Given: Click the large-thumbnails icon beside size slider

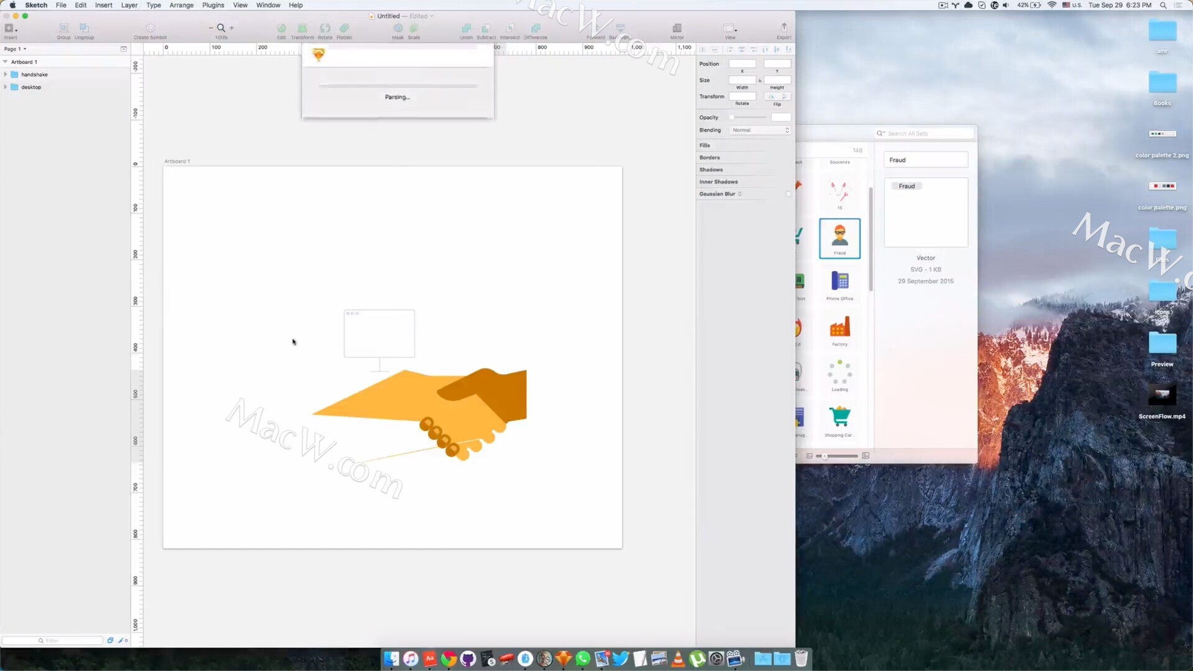Looking at the screenshot, I should pos(866,456).
